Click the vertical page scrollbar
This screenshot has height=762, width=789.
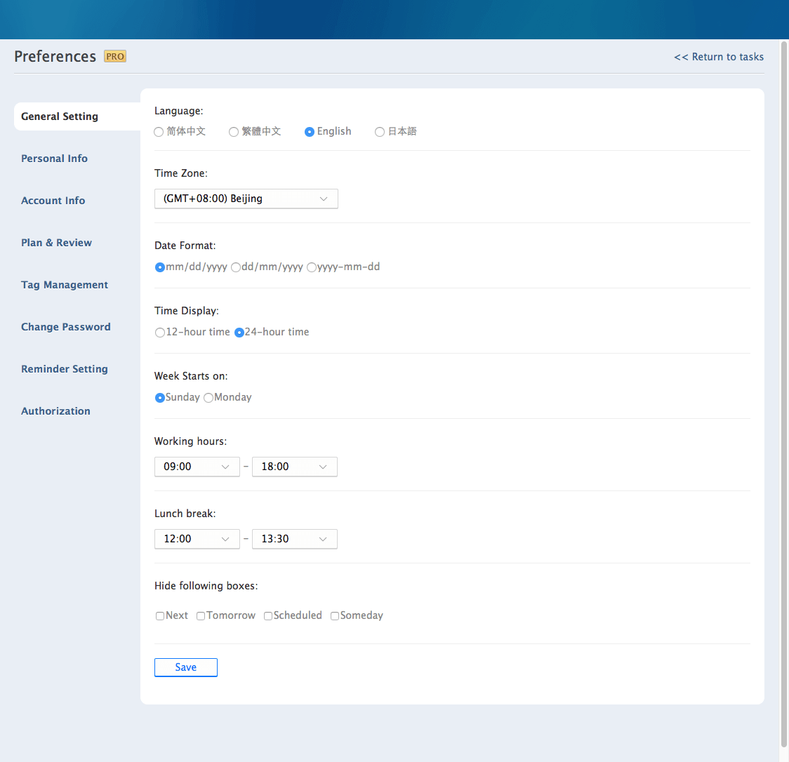(x=784, y=379)
